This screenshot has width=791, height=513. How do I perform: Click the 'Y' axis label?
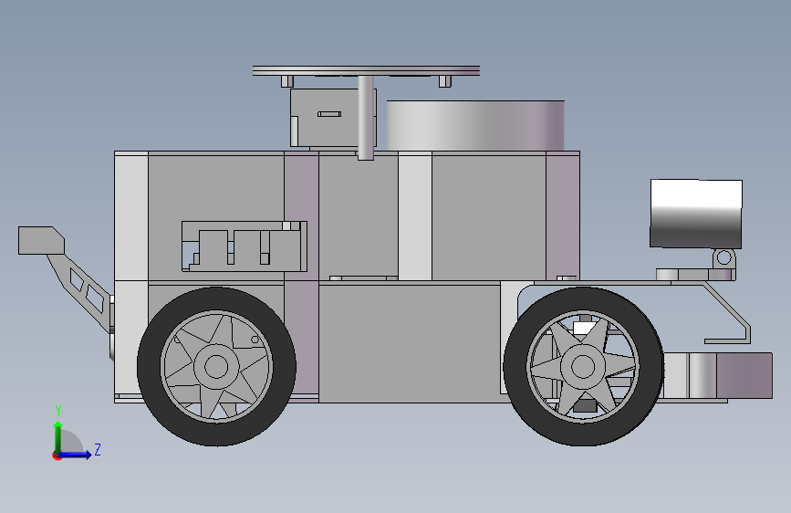[x=58, y=411]
